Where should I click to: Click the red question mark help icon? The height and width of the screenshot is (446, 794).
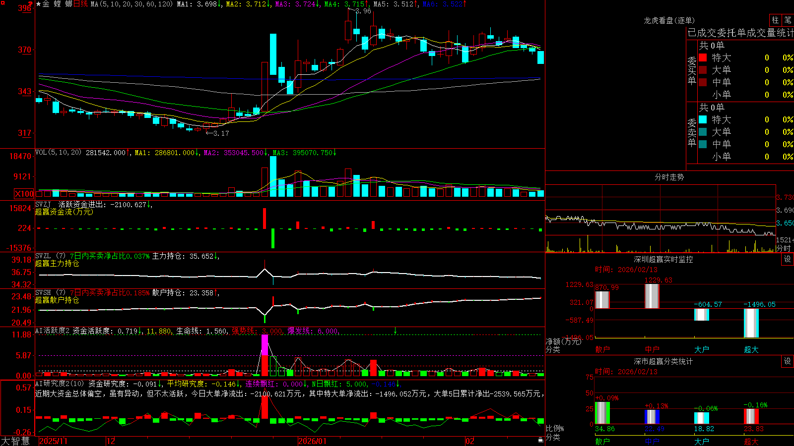(x=30, y=4)
